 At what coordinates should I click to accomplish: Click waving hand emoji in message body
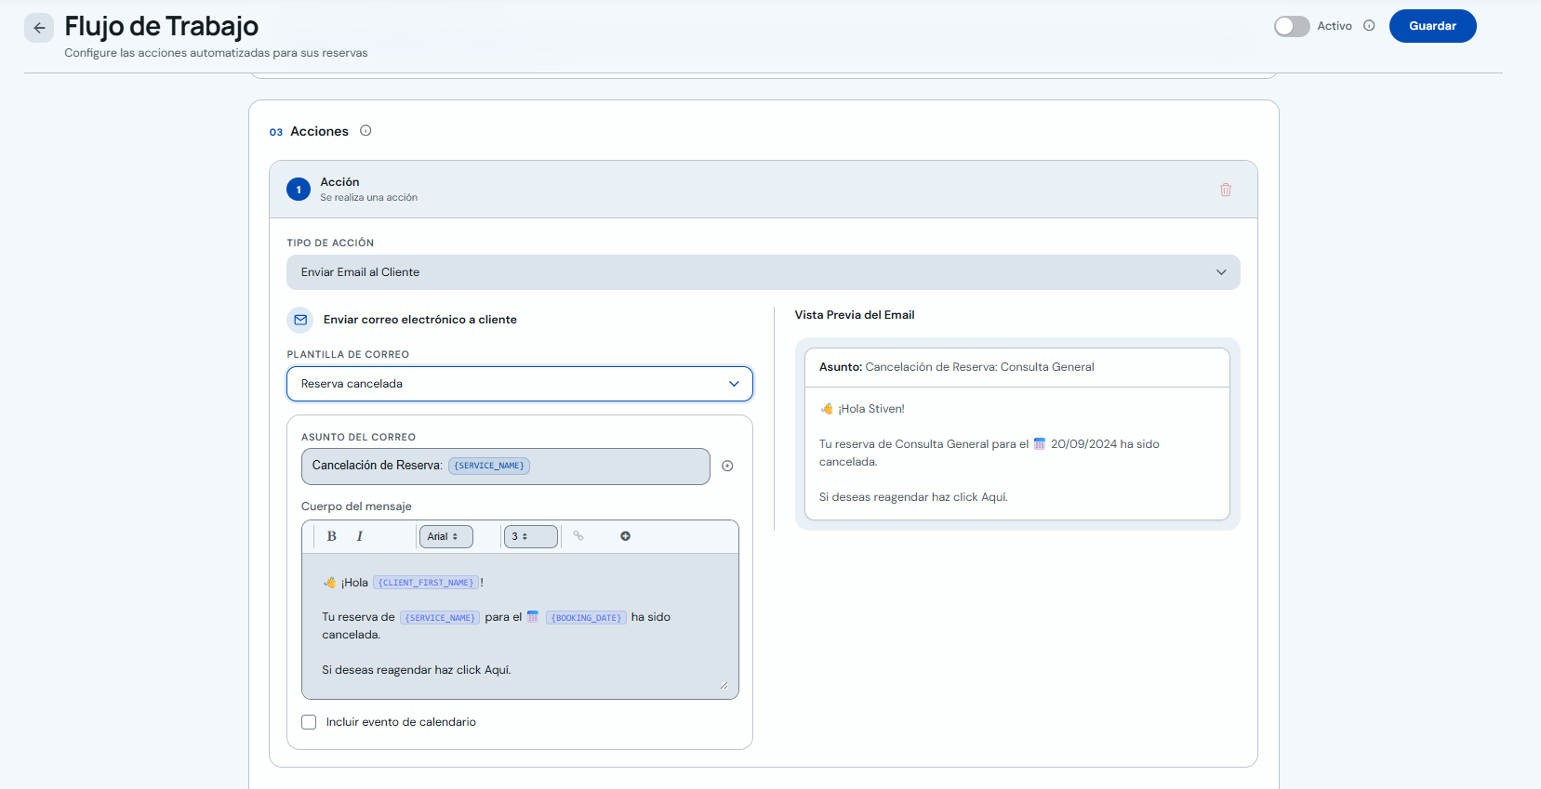329,582
